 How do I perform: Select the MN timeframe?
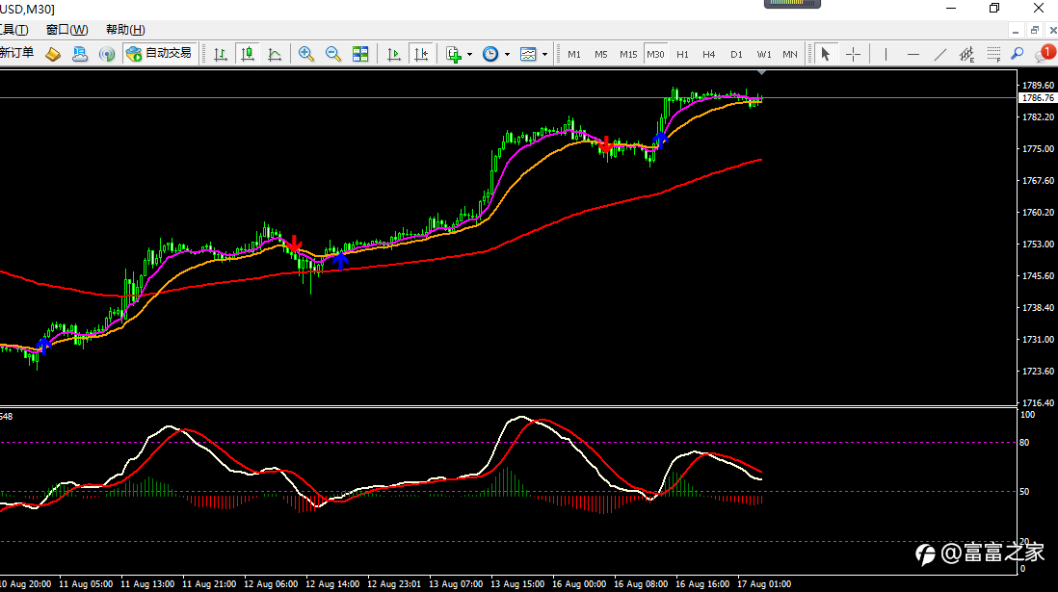[x=789, y=54]
